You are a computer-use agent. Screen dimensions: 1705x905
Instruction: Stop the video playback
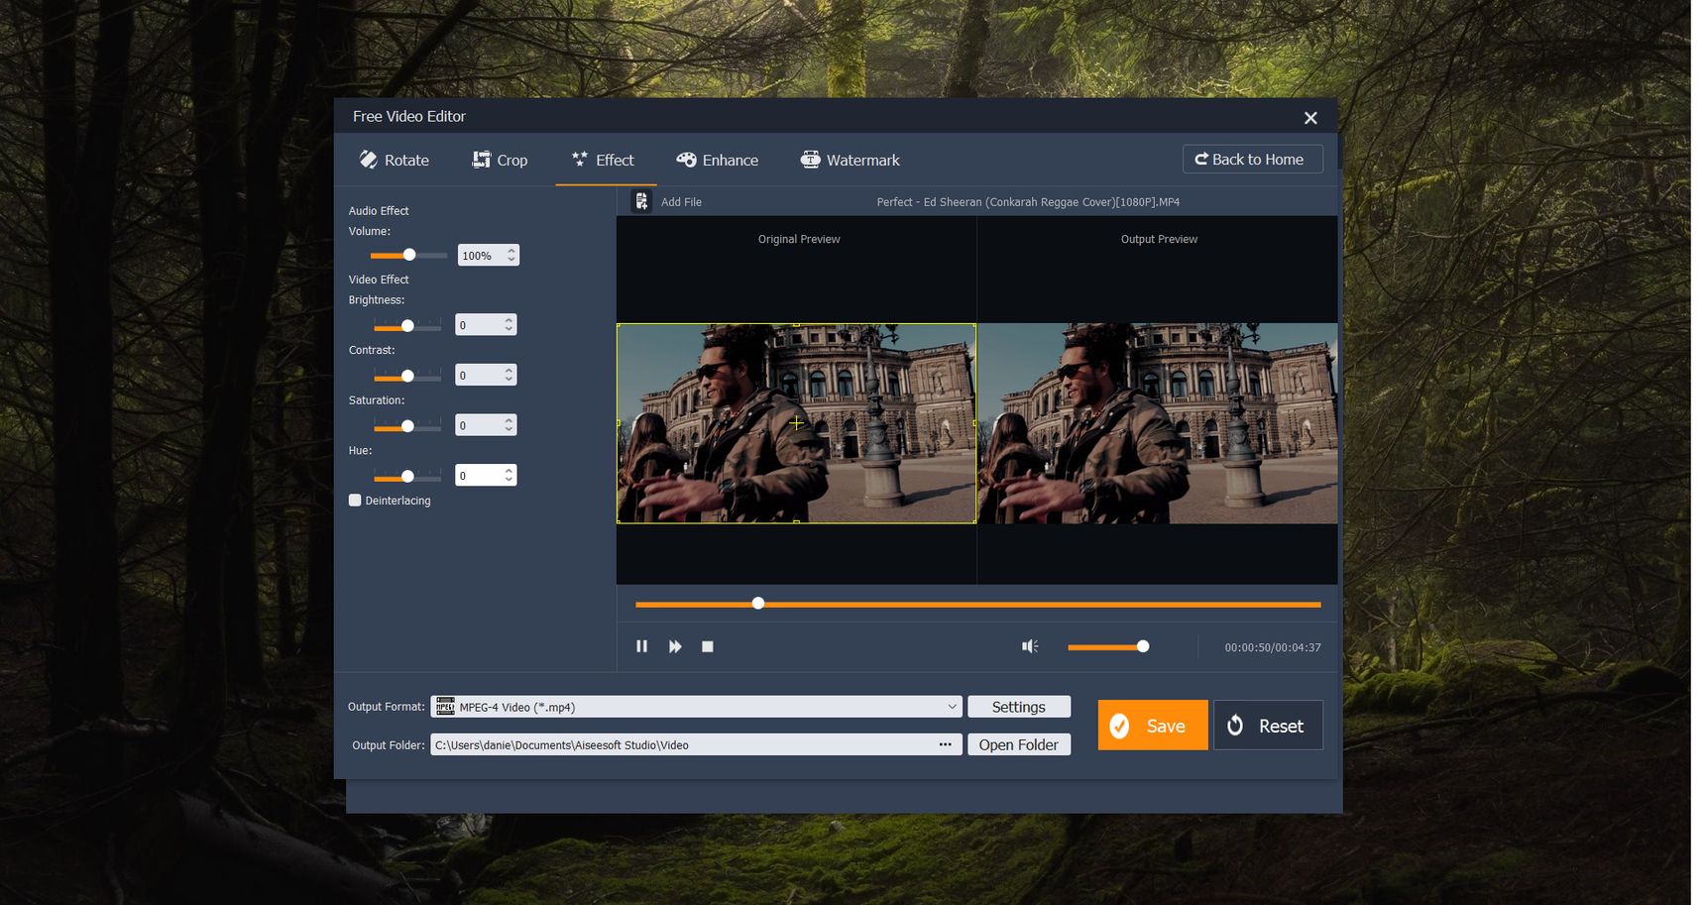708,646
